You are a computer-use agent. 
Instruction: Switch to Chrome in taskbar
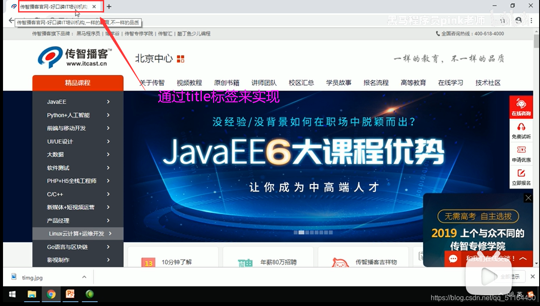[51, 294]
